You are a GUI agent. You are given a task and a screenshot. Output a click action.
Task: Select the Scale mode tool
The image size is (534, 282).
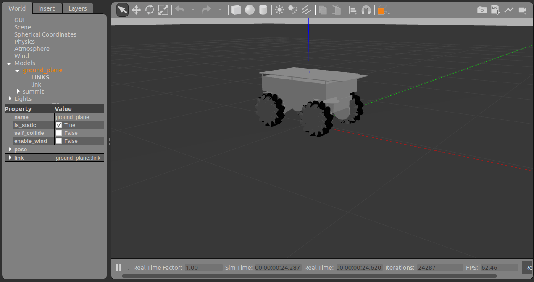163,10
